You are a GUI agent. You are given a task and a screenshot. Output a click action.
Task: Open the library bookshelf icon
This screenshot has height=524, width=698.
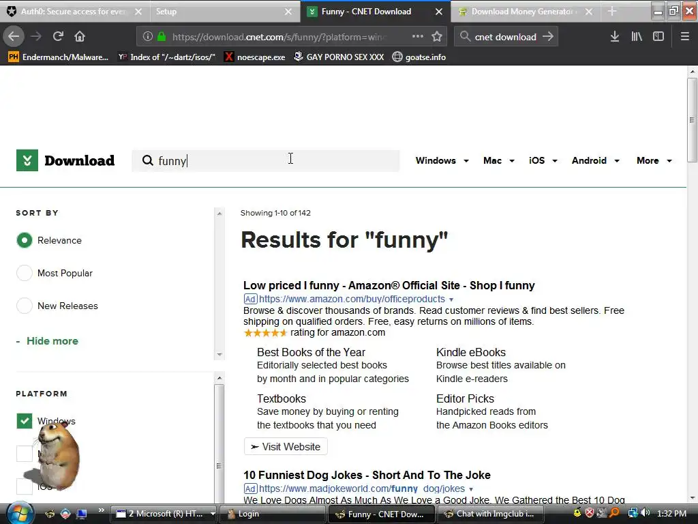pyautogui.click(x=637, y=37)
